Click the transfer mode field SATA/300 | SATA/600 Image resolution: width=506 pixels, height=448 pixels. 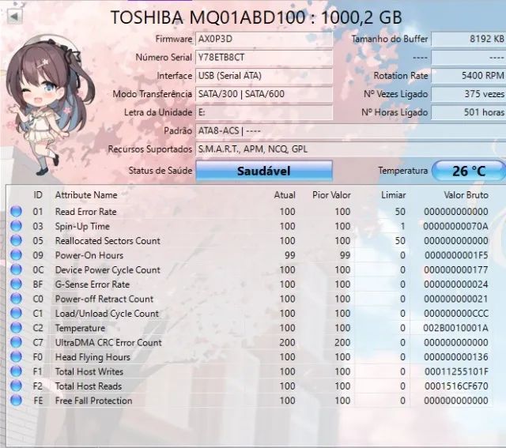264,94
